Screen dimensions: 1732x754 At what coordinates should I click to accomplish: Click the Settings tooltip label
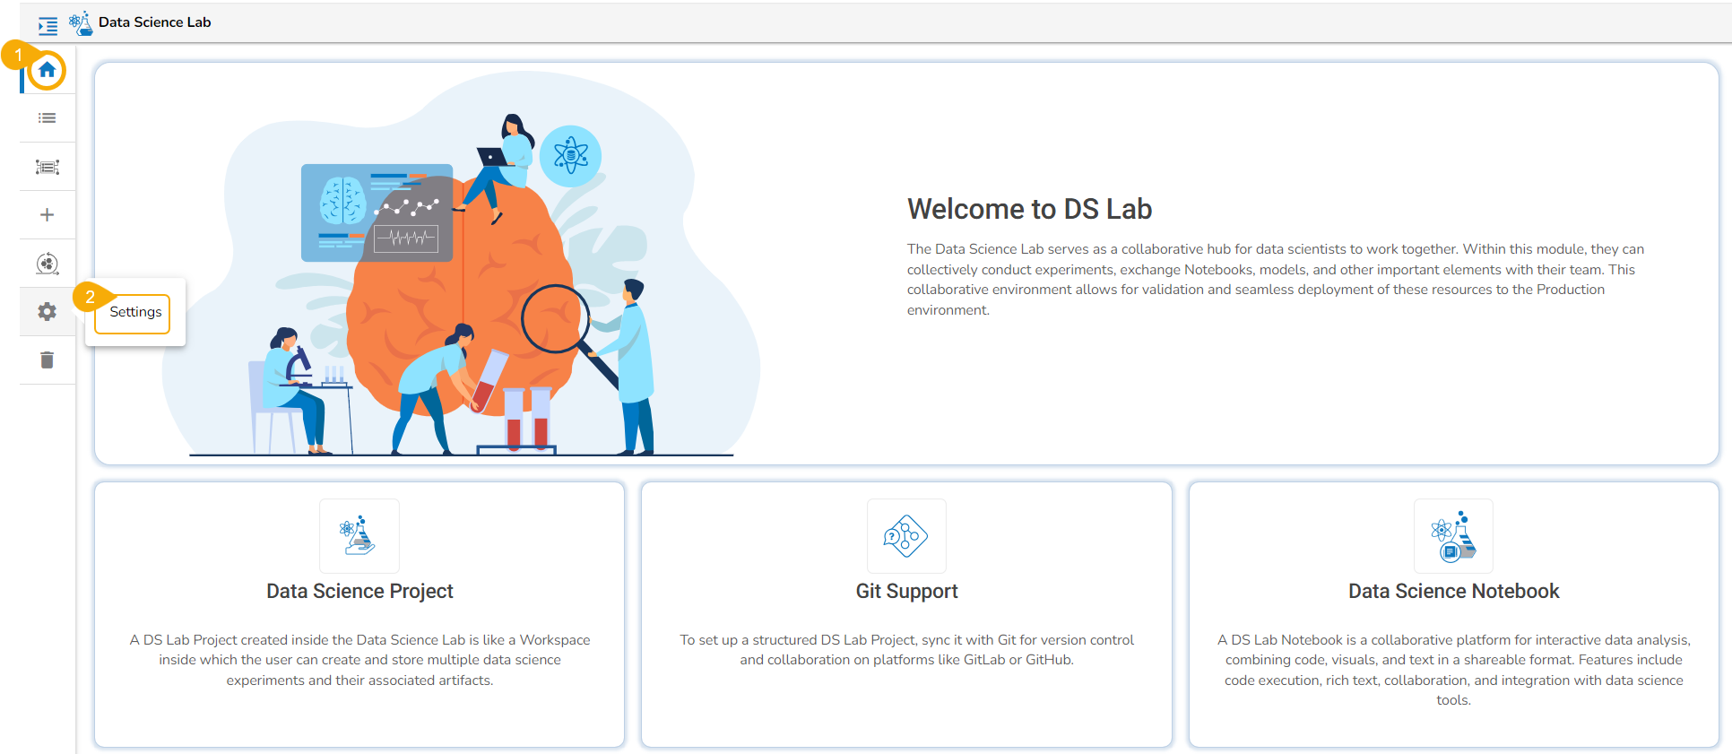[x=135, y=312]
